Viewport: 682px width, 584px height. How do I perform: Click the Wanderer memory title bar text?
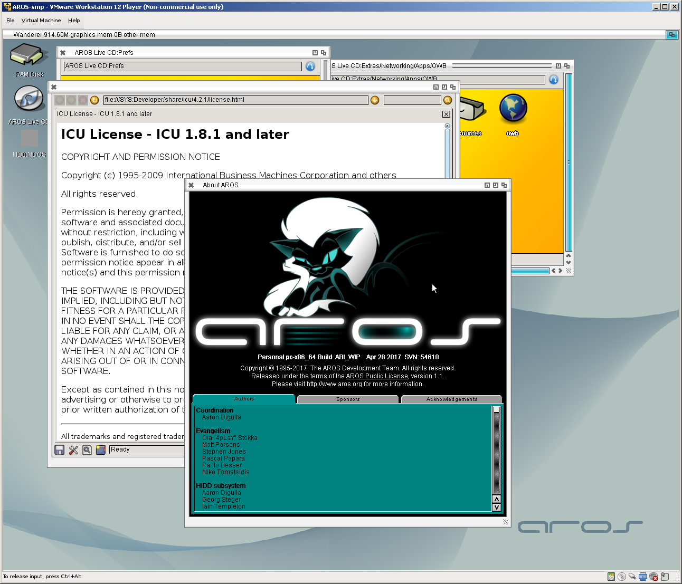click(84, 35)
